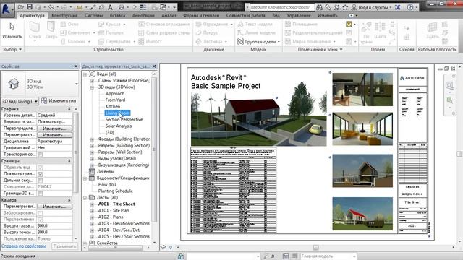Click the Switch Windows icon in quick access toolbar
The width and height of the screenshot is (463, 260).
(163, 7)
